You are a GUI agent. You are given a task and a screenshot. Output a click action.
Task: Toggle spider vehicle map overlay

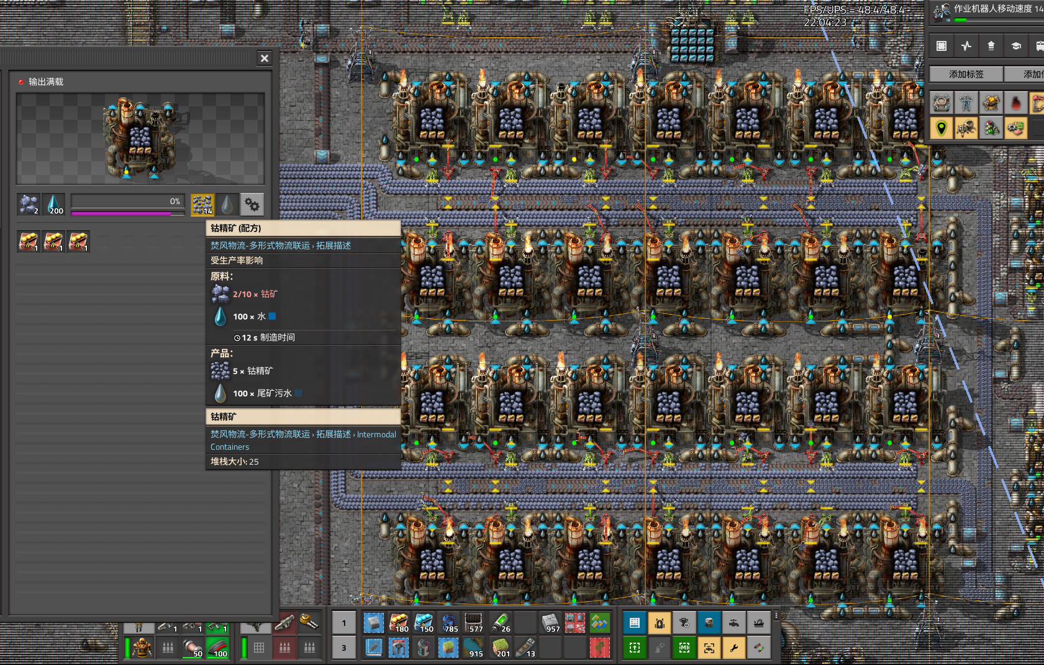tap(966, 128)
